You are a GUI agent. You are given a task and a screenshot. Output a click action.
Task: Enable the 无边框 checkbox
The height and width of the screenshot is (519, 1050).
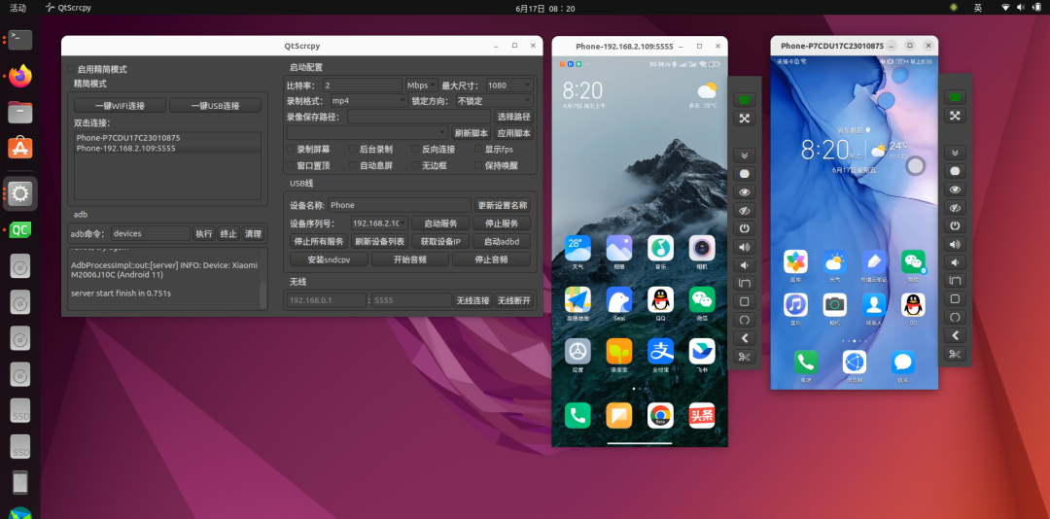coord(416,165)
